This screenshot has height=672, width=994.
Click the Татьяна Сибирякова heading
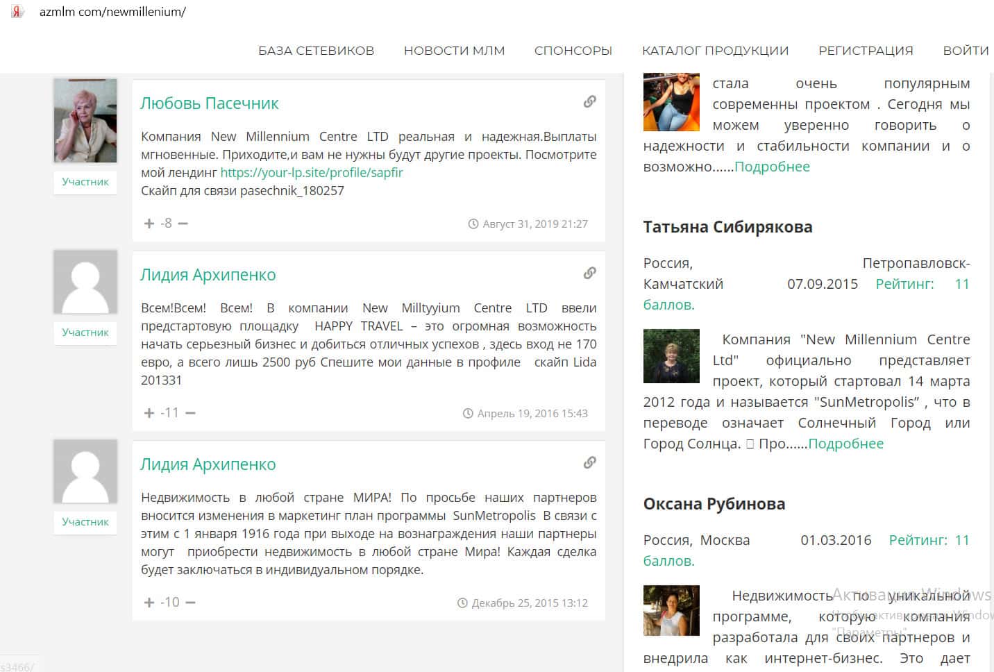click(x=727, y=227)
